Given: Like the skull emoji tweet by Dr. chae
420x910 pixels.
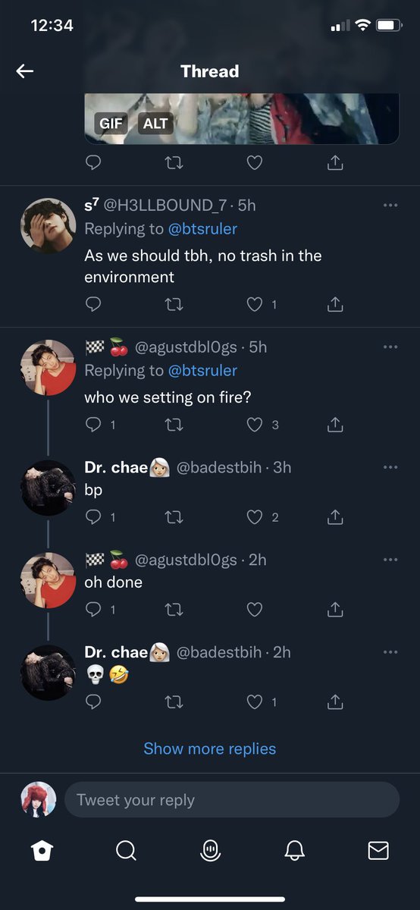Looking at the screenshot, I should tap(255, 702).
